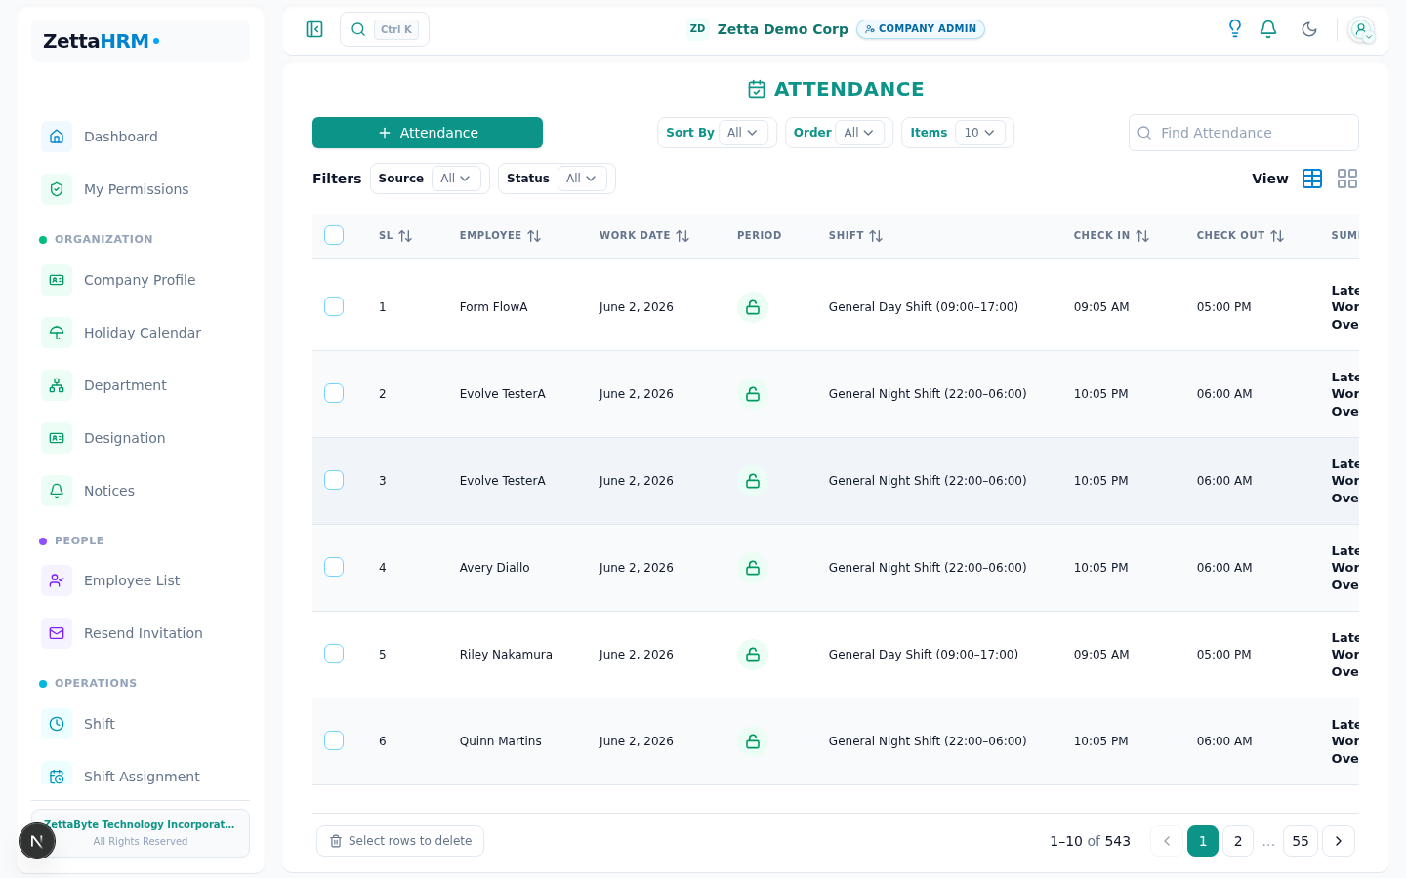Click the period lock icon for Riley Nakamura
The width and height of the screenshot is (1406, 878).
tap(753, 655)
